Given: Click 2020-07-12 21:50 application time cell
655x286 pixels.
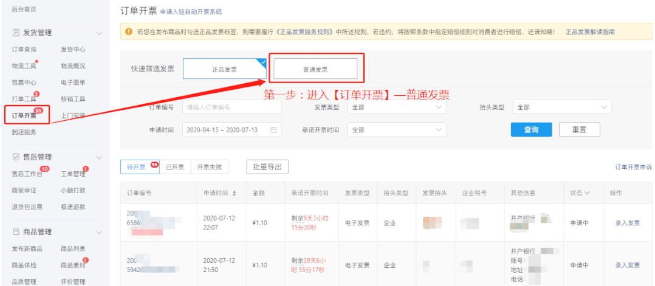Looking at the screenshot, I should point(219,265).
